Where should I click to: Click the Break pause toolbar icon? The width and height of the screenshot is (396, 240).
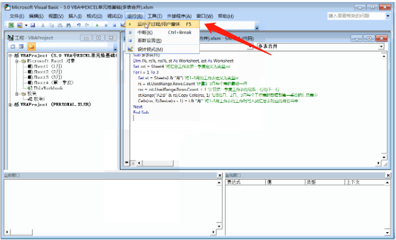pyautogui.click(x=106, y=25)
